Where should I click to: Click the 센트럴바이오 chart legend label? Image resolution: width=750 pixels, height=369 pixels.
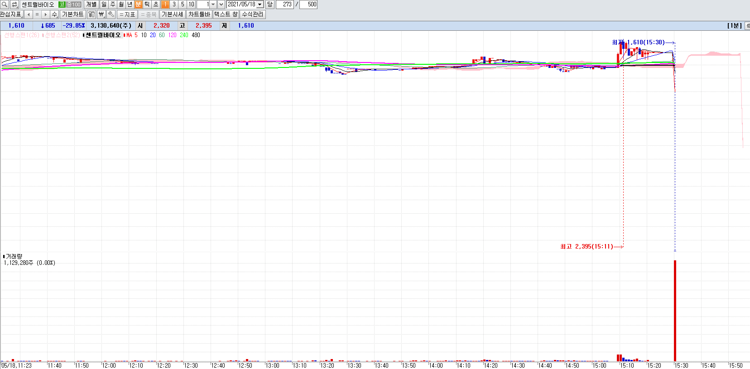point(103,35)
